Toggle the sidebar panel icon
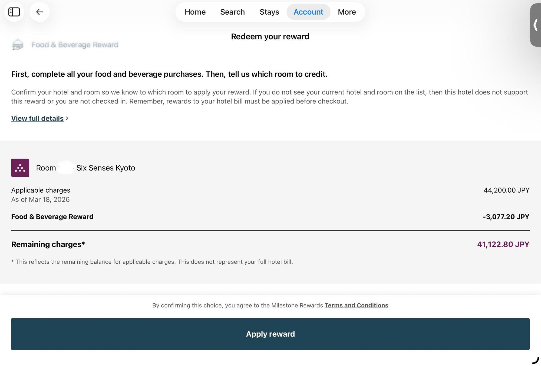 click(x=14, y=12)
